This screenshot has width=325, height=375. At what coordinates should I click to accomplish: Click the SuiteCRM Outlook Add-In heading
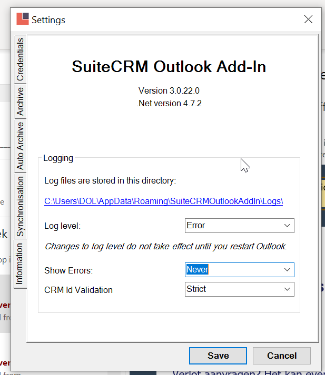[169, 66]
